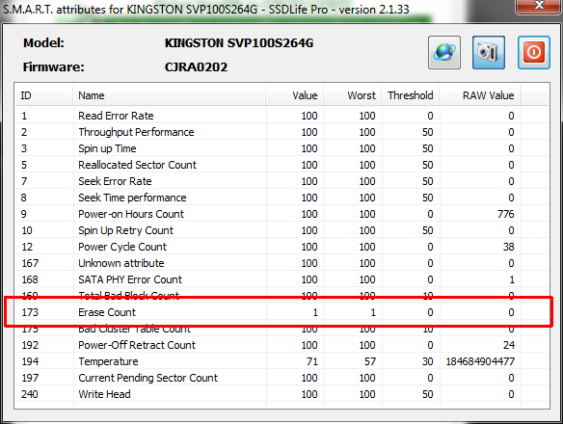Select the Erase Count row
The width and height of the screenshot is (563, 424).
(281, 312)
